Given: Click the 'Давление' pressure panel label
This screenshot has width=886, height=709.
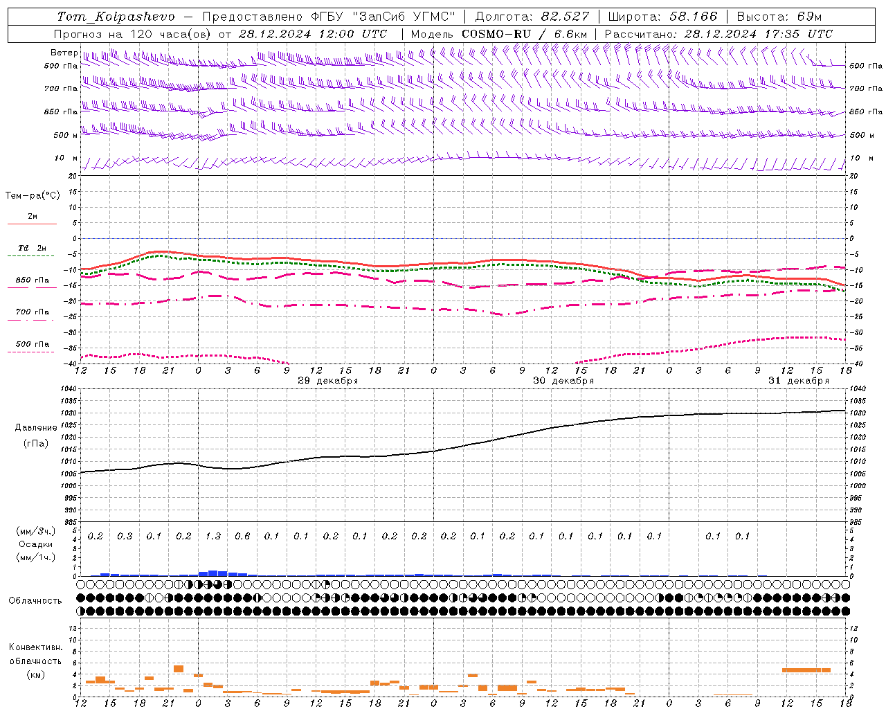Looking at the screenshot, I should click(x=36, y=428).
